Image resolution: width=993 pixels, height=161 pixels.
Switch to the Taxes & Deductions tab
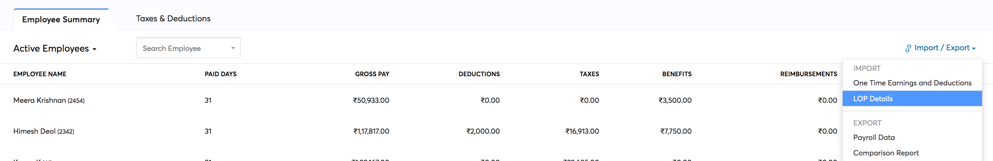(x=173, y=19)
